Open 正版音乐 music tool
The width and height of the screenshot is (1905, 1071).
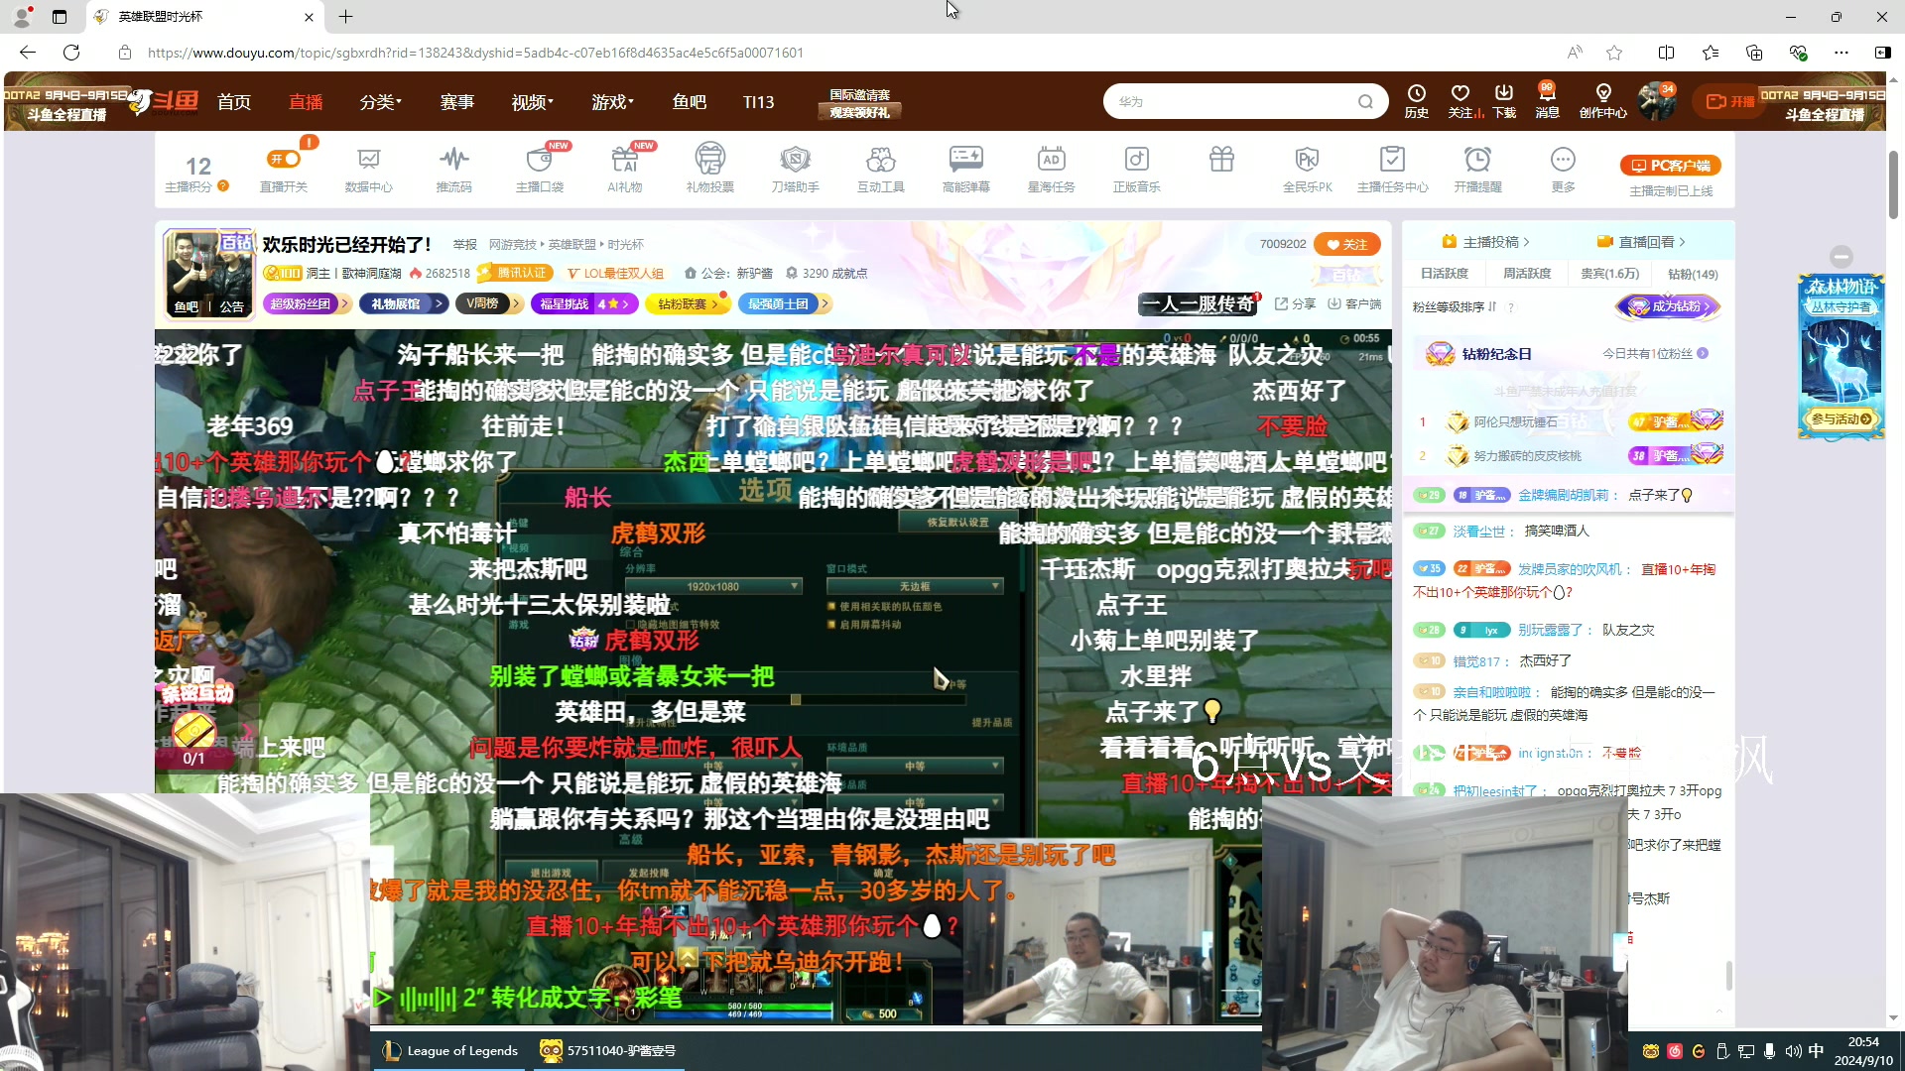1136,169
